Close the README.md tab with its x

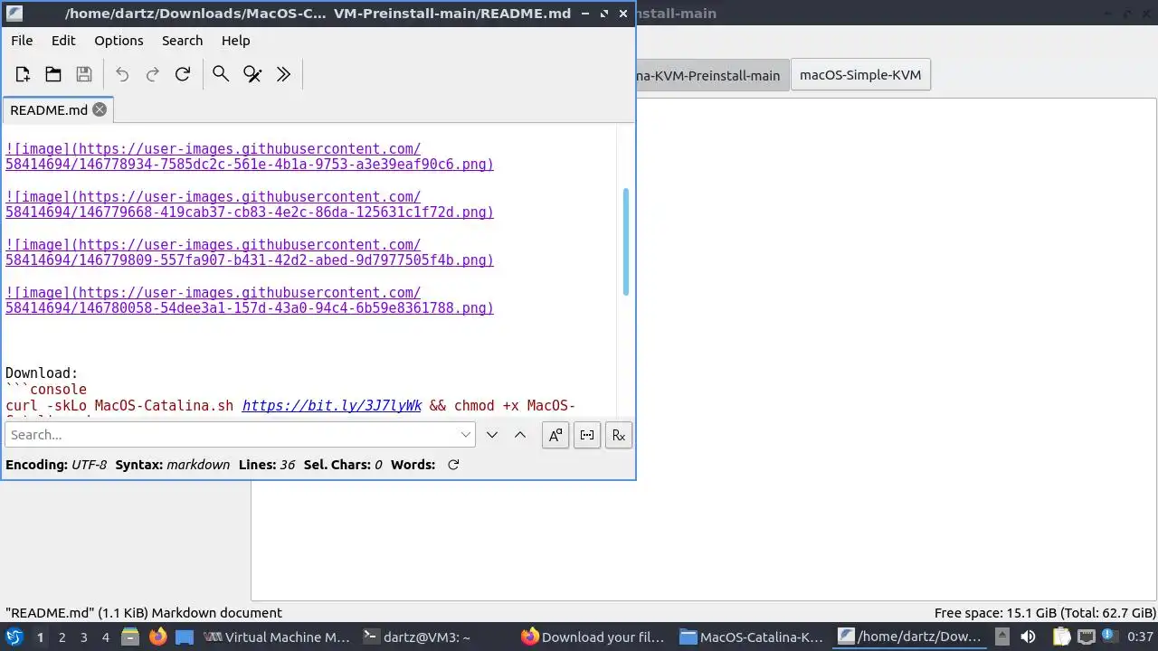tap(100, 109)
